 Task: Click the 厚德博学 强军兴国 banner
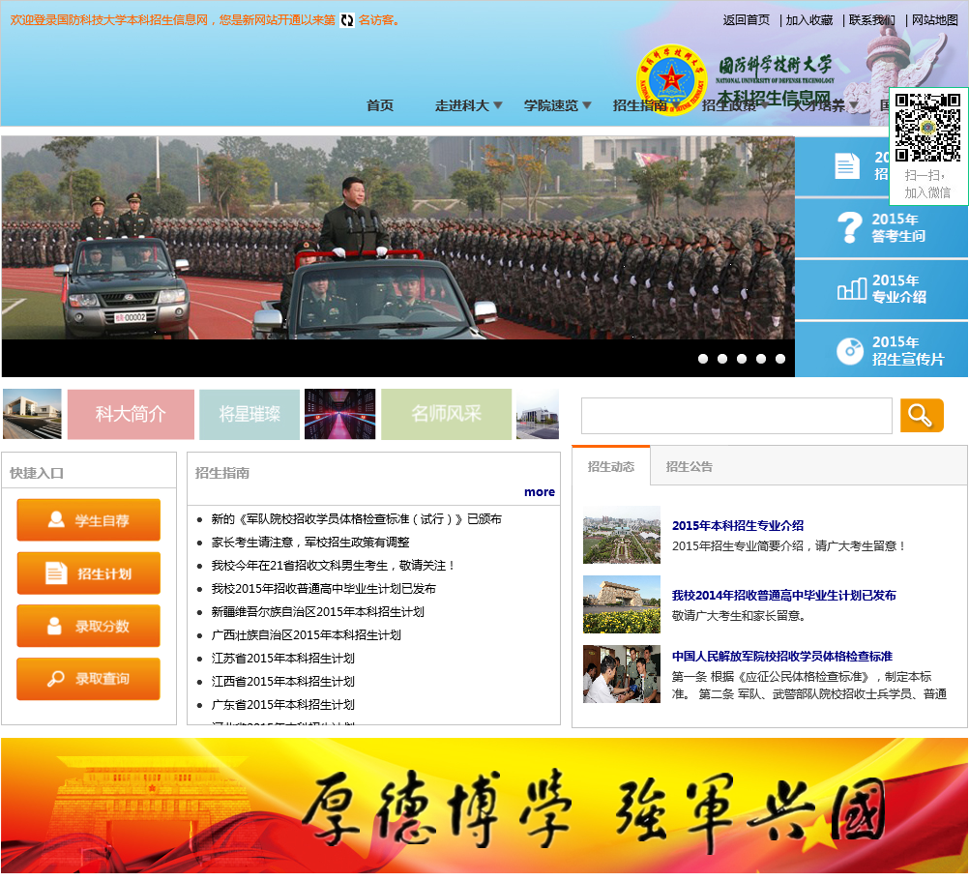[484, 806]
